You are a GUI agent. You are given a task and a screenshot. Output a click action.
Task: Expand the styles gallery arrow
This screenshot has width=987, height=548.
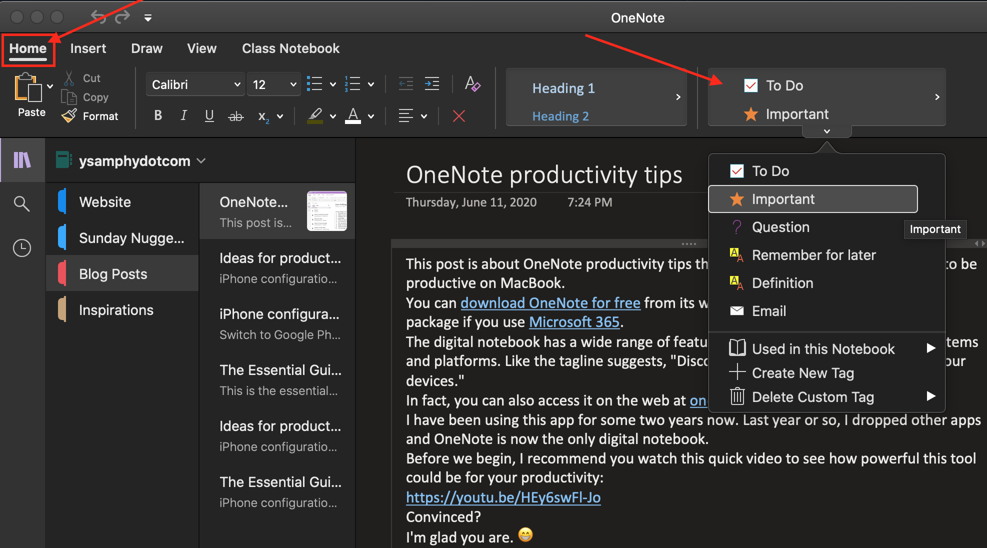[x=678, y=97]
